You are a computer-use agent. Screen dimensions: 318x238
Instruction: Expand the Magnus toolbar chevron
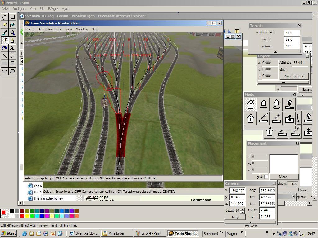(x=242, y=232)
